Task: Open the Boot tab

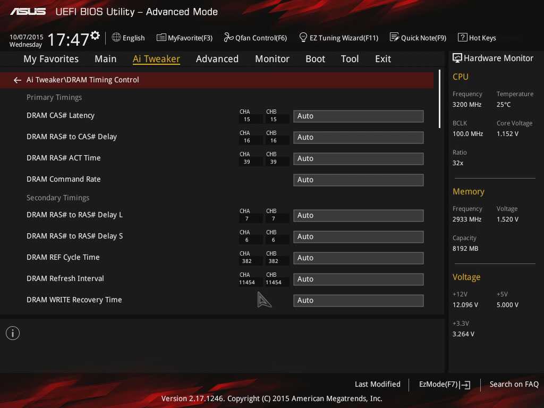Action: pos(315,59)
